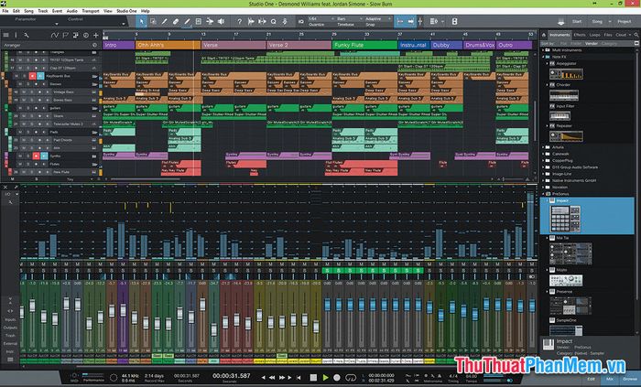Select the Mai Tai instrument thumbnail

(570, 253)
